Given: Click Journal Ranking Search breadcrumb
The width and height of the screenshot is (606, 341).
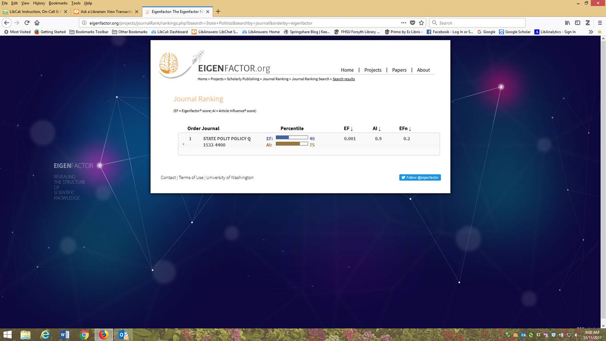Looking at the screenshot, I should 310,79.
